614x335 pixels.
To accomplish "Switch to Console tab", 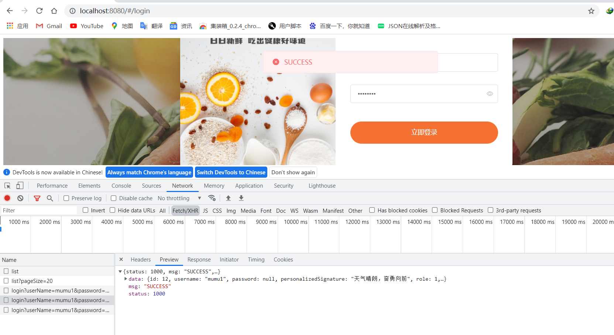I will (121, 186).
